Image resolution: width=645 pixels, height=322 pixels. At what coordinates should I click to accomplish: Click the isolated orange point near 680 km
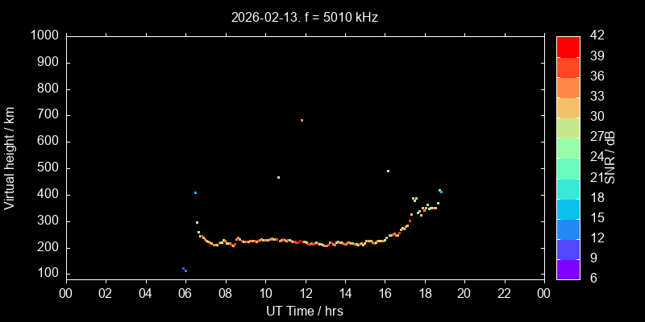coord(302,120)
